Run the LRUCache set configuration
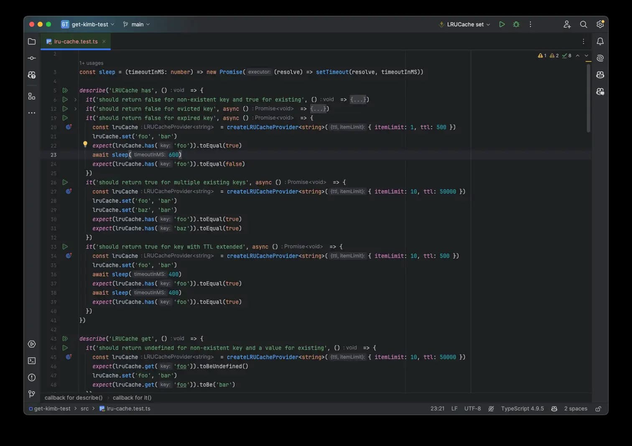The height and width of the screenshot is (446, 632). click(x=502, y=24)
